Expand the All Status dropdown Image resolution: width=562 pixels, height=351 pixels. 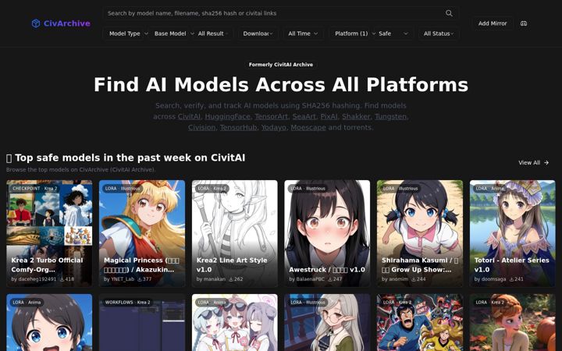point(439,34)
